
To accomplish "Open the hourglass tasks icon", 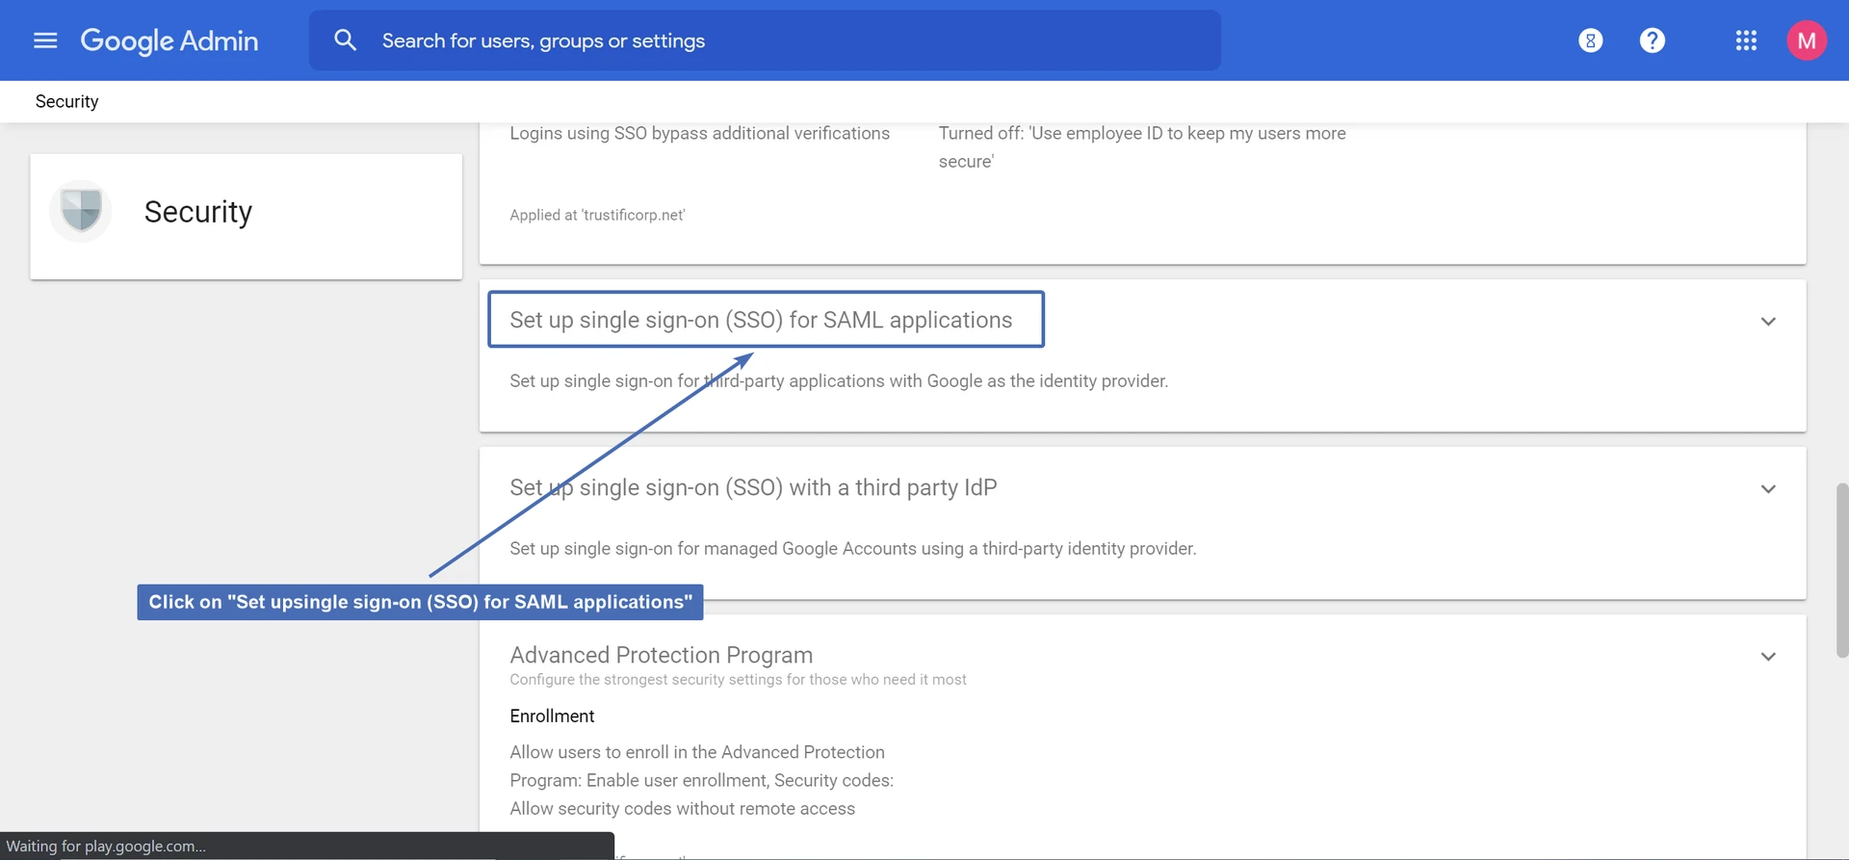I will 1590,40.
